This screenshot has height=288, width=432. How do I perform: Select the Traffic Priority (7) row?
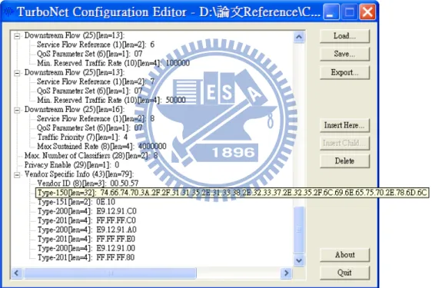point(82,137)
